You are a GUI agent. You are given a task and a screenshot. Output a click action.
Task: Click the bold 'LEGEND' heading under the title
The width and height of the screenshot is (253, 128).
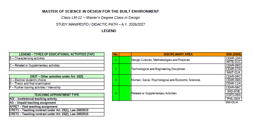109,31
